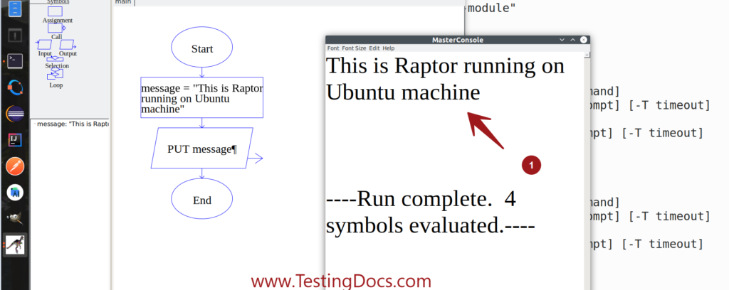Open the Edit menu in MasterConsole
Image resolution: width=729 pixels, height=290 pixels.
click(374, 48)
